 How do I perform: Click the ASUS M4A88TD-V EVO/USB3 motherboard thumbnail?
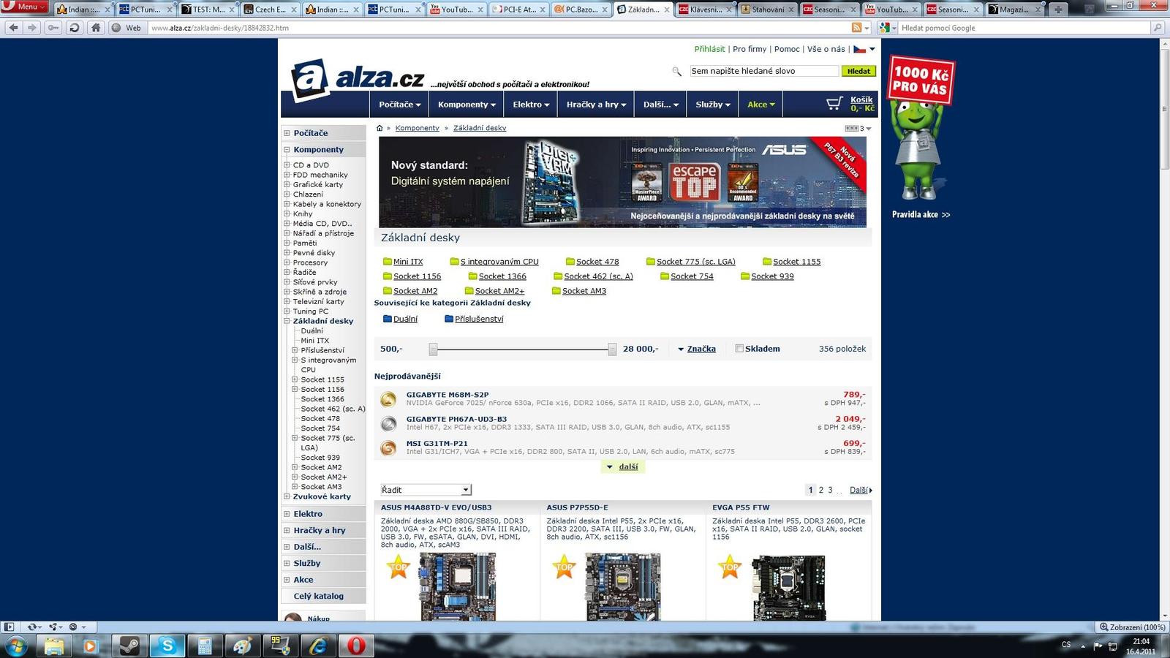[x=457, y=586]
